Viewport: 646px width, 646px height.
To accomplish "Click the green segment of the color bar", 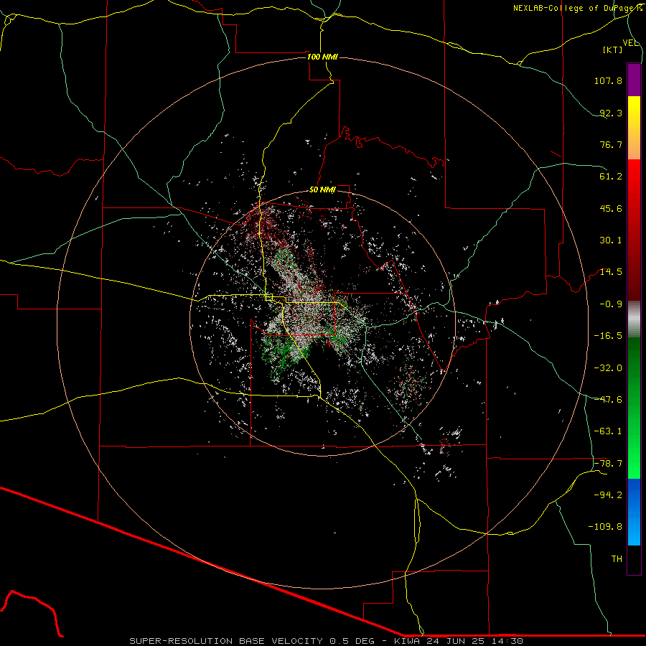I will (634, 408).
